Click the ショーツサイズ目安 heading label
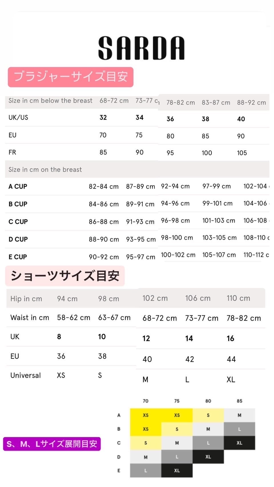The height and width of the screenshot is (487, 274). [65, 276]
